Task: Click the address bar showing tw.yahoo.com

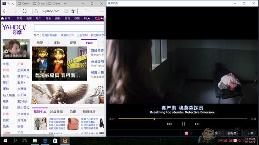Action: (50, 11)
